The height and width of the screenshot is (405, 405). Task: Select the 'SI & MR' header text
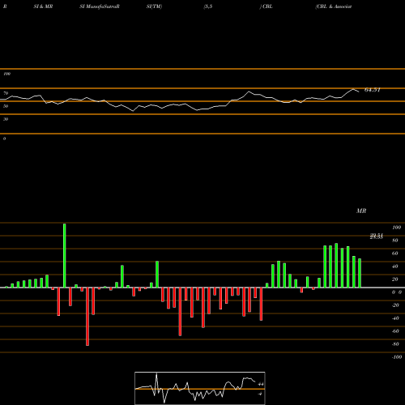43,6
